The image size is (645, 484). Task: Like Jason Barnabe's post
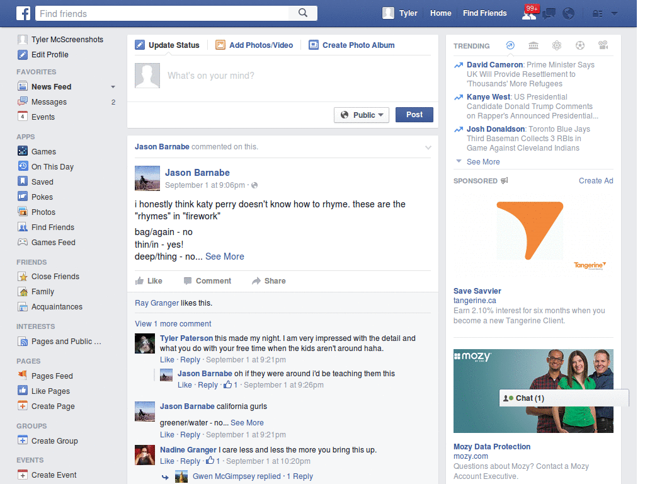tap(149, 281)
